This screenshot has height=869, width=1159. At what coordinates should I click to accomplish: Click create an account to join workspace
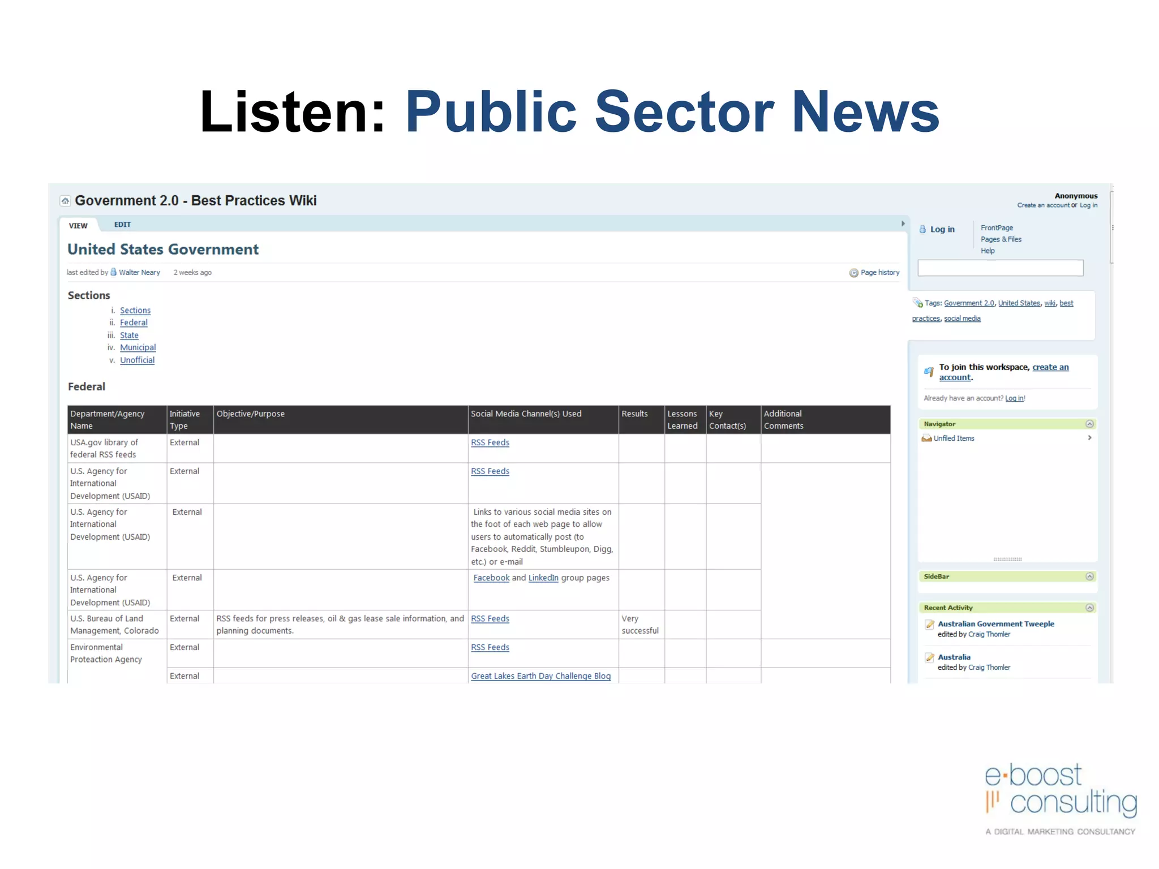point(1004,372)
